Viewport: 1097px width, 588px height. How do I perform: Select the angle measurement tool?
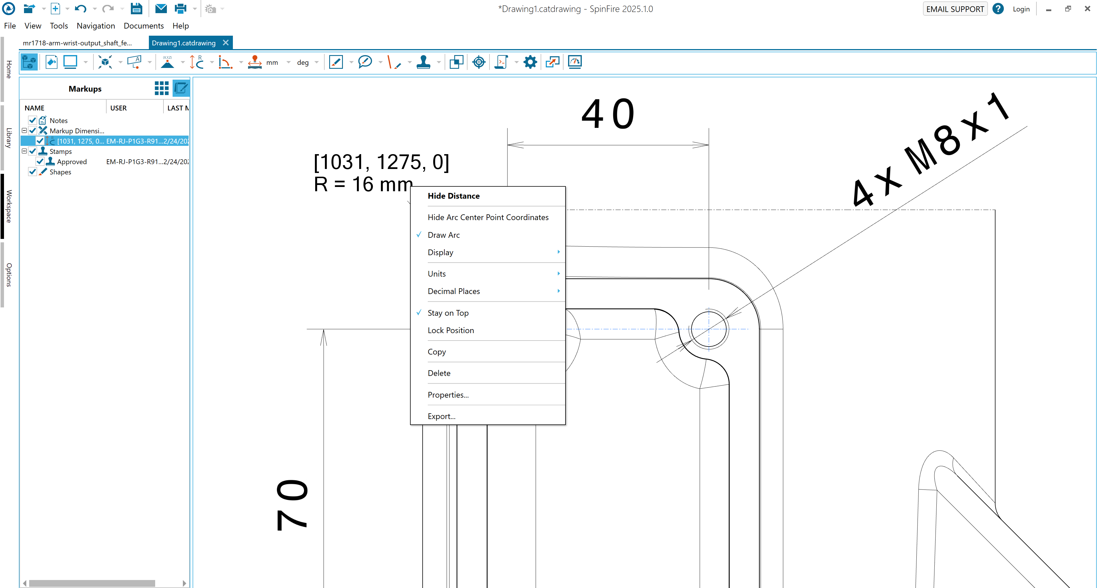(225, 62)
